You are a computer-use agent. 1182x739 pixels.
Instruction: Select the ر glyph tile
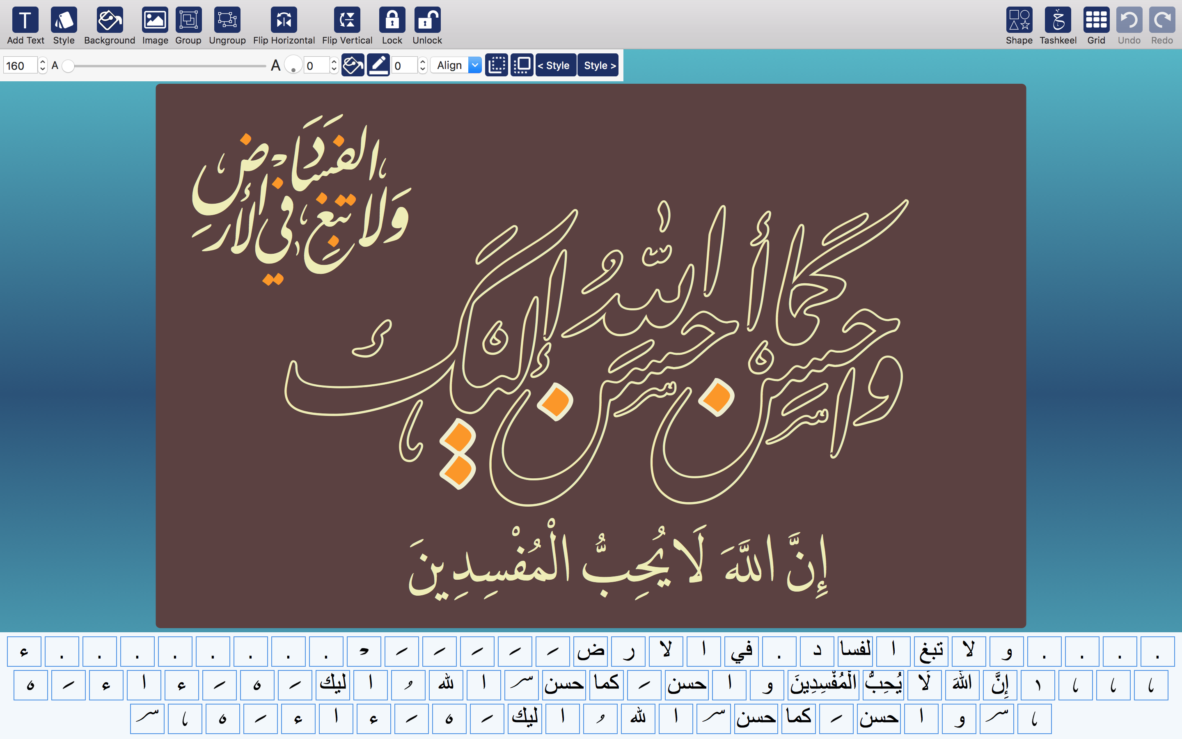tap(628, 651)
